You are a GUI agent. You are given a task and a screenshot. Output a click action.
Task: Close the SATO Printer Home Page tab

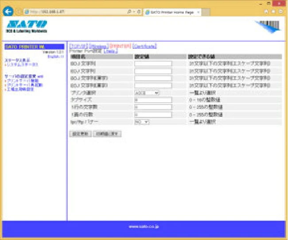(x=198, y=12)
